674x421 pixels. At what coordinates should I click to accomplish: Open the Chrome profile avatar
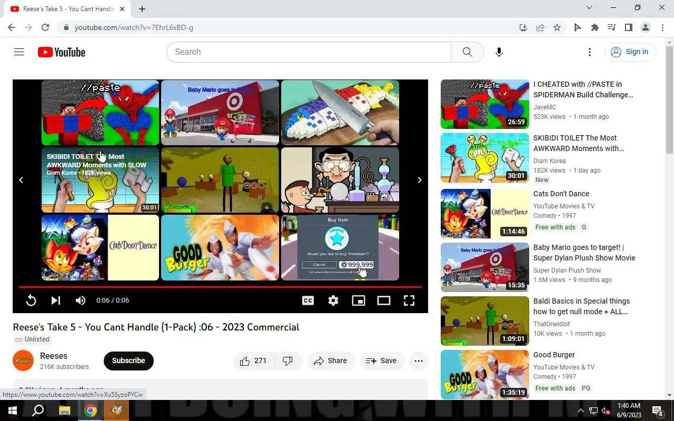[646, 27]
